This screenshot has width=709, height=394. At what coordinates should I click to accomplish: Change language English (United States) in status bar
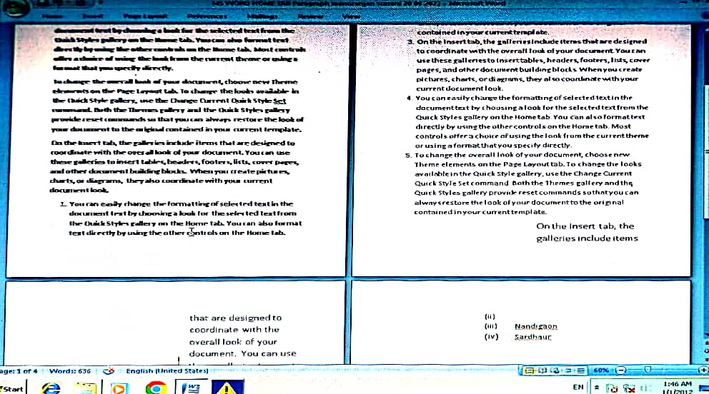(x=166, y=371)
